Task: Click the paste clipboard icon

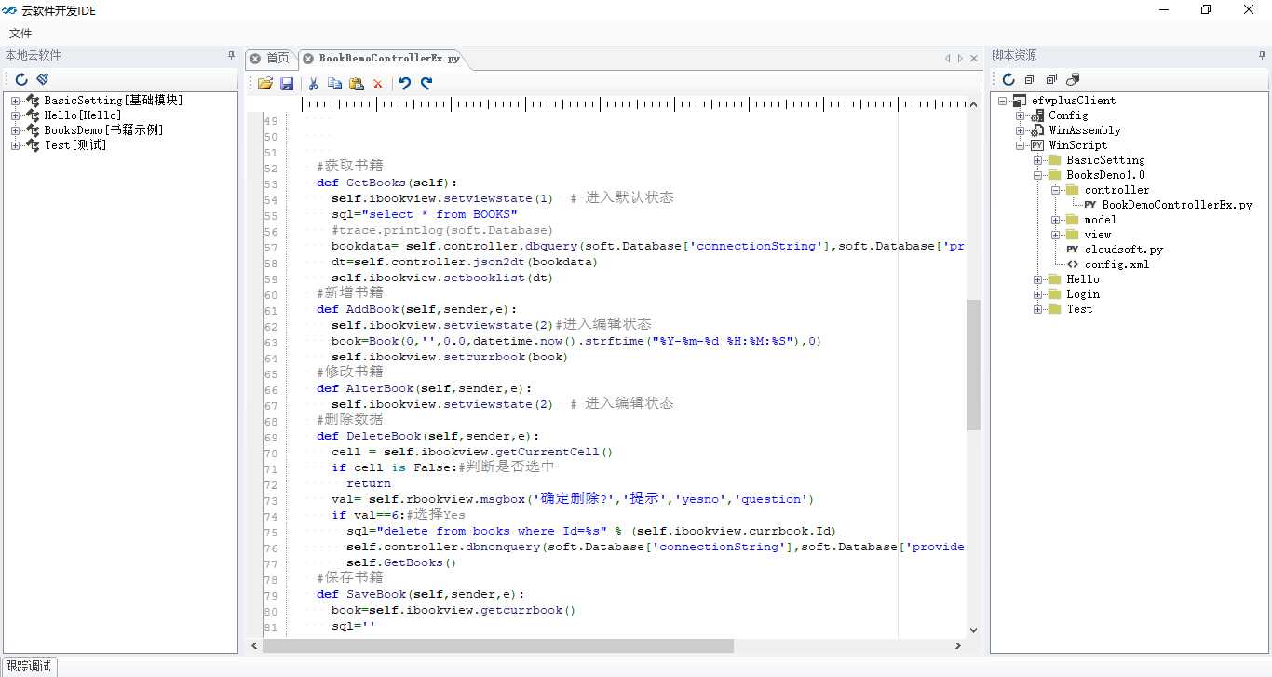Action: click(356, 84)
